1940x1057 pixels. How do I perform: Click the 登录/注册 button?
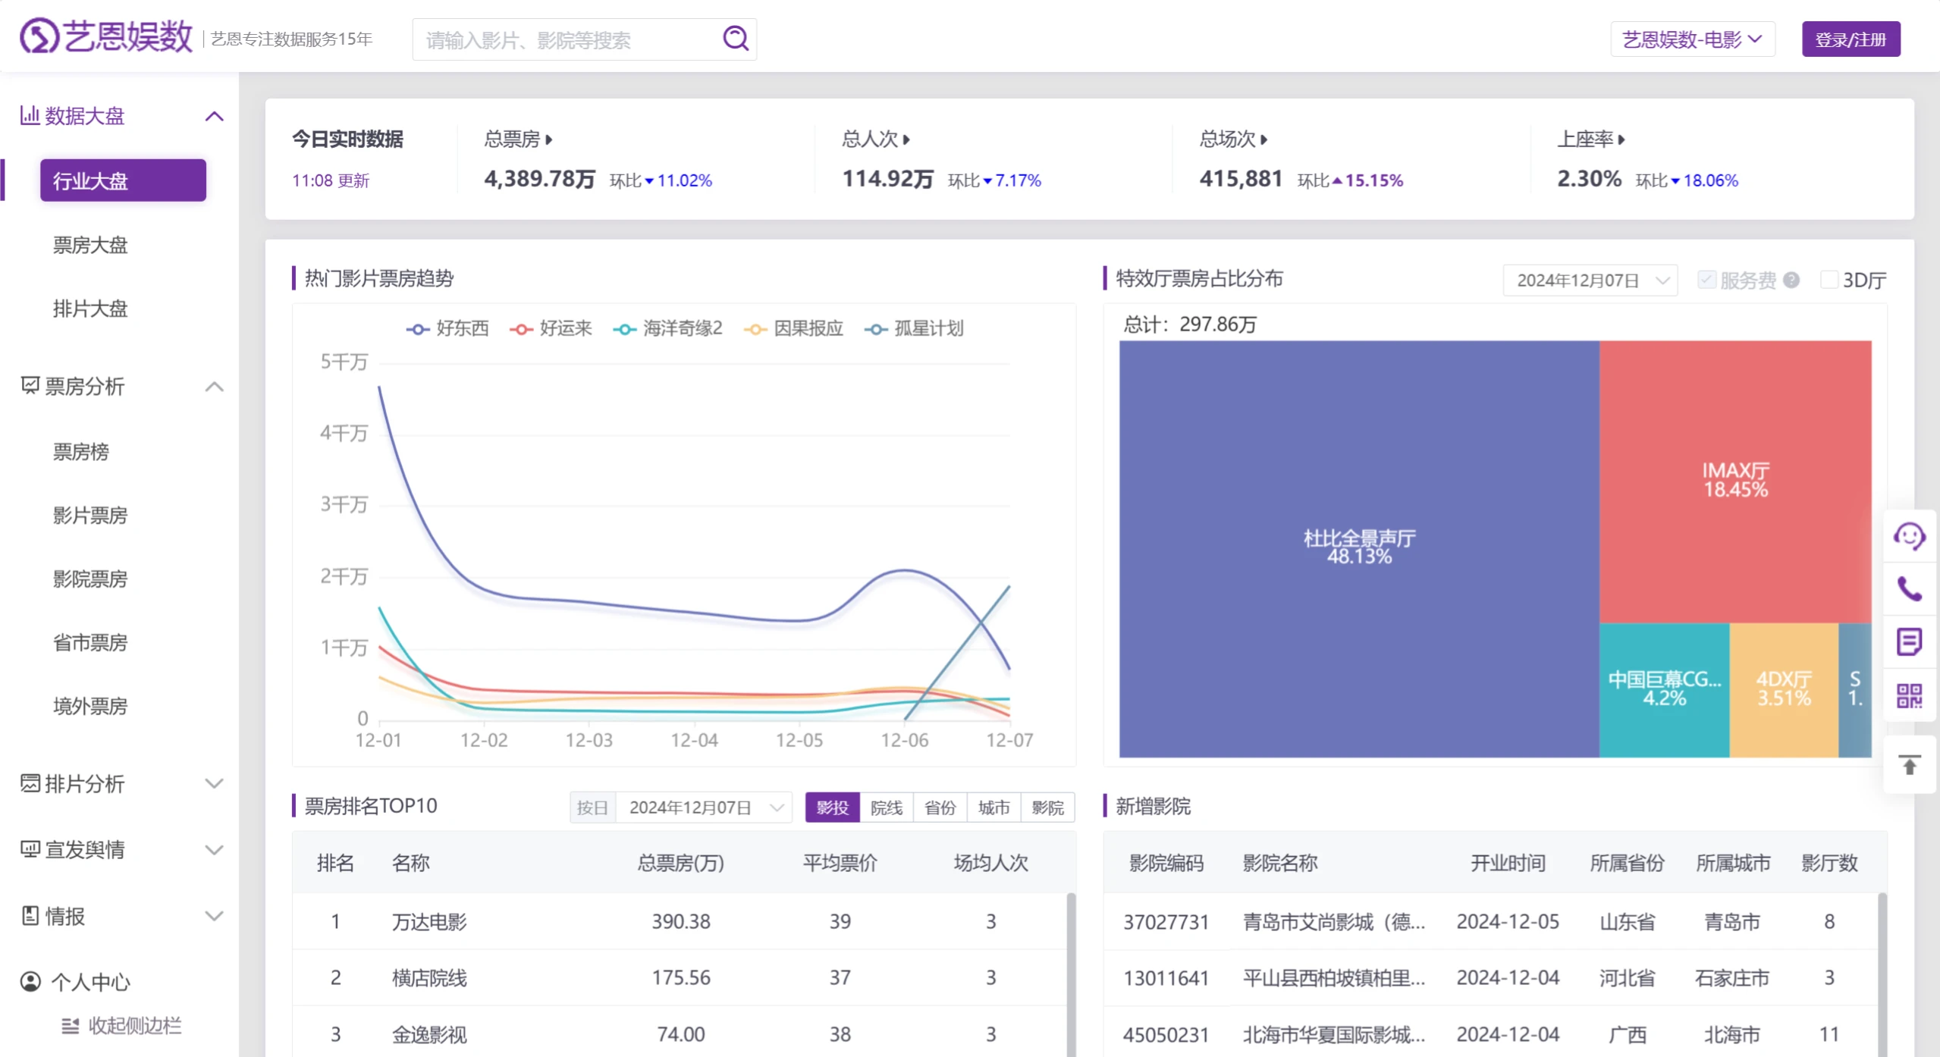click(x=1851, y=39)
